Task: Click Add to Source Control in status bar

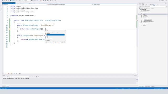Action: point(159,88)
